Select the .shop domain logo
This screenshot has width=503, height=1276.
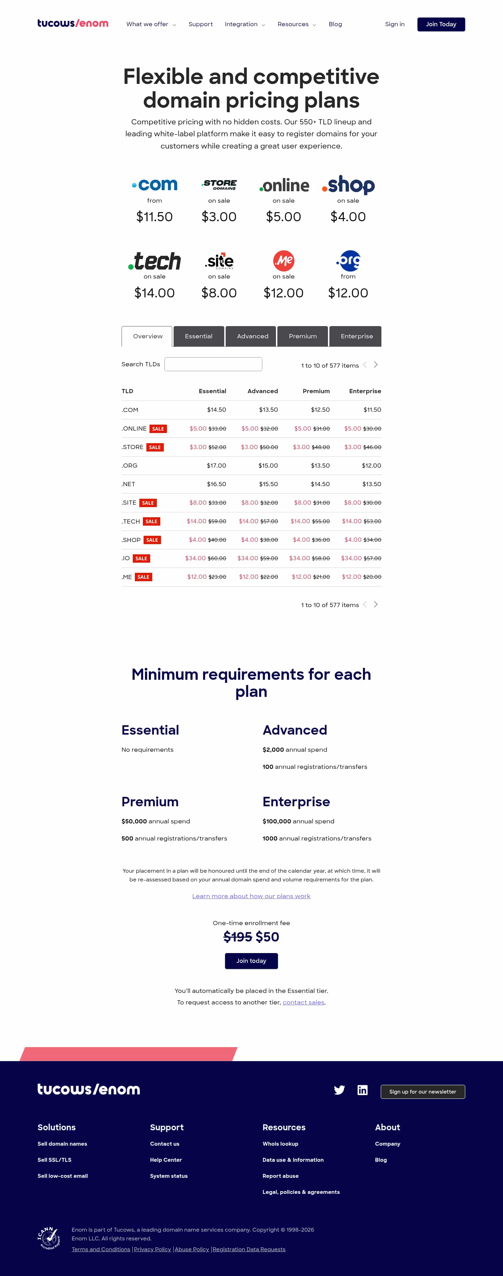348,185
